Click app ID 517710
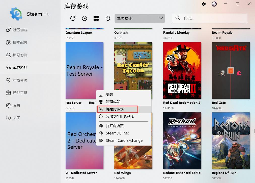Screen dimensions: 255x183 (x=167, y=178)
